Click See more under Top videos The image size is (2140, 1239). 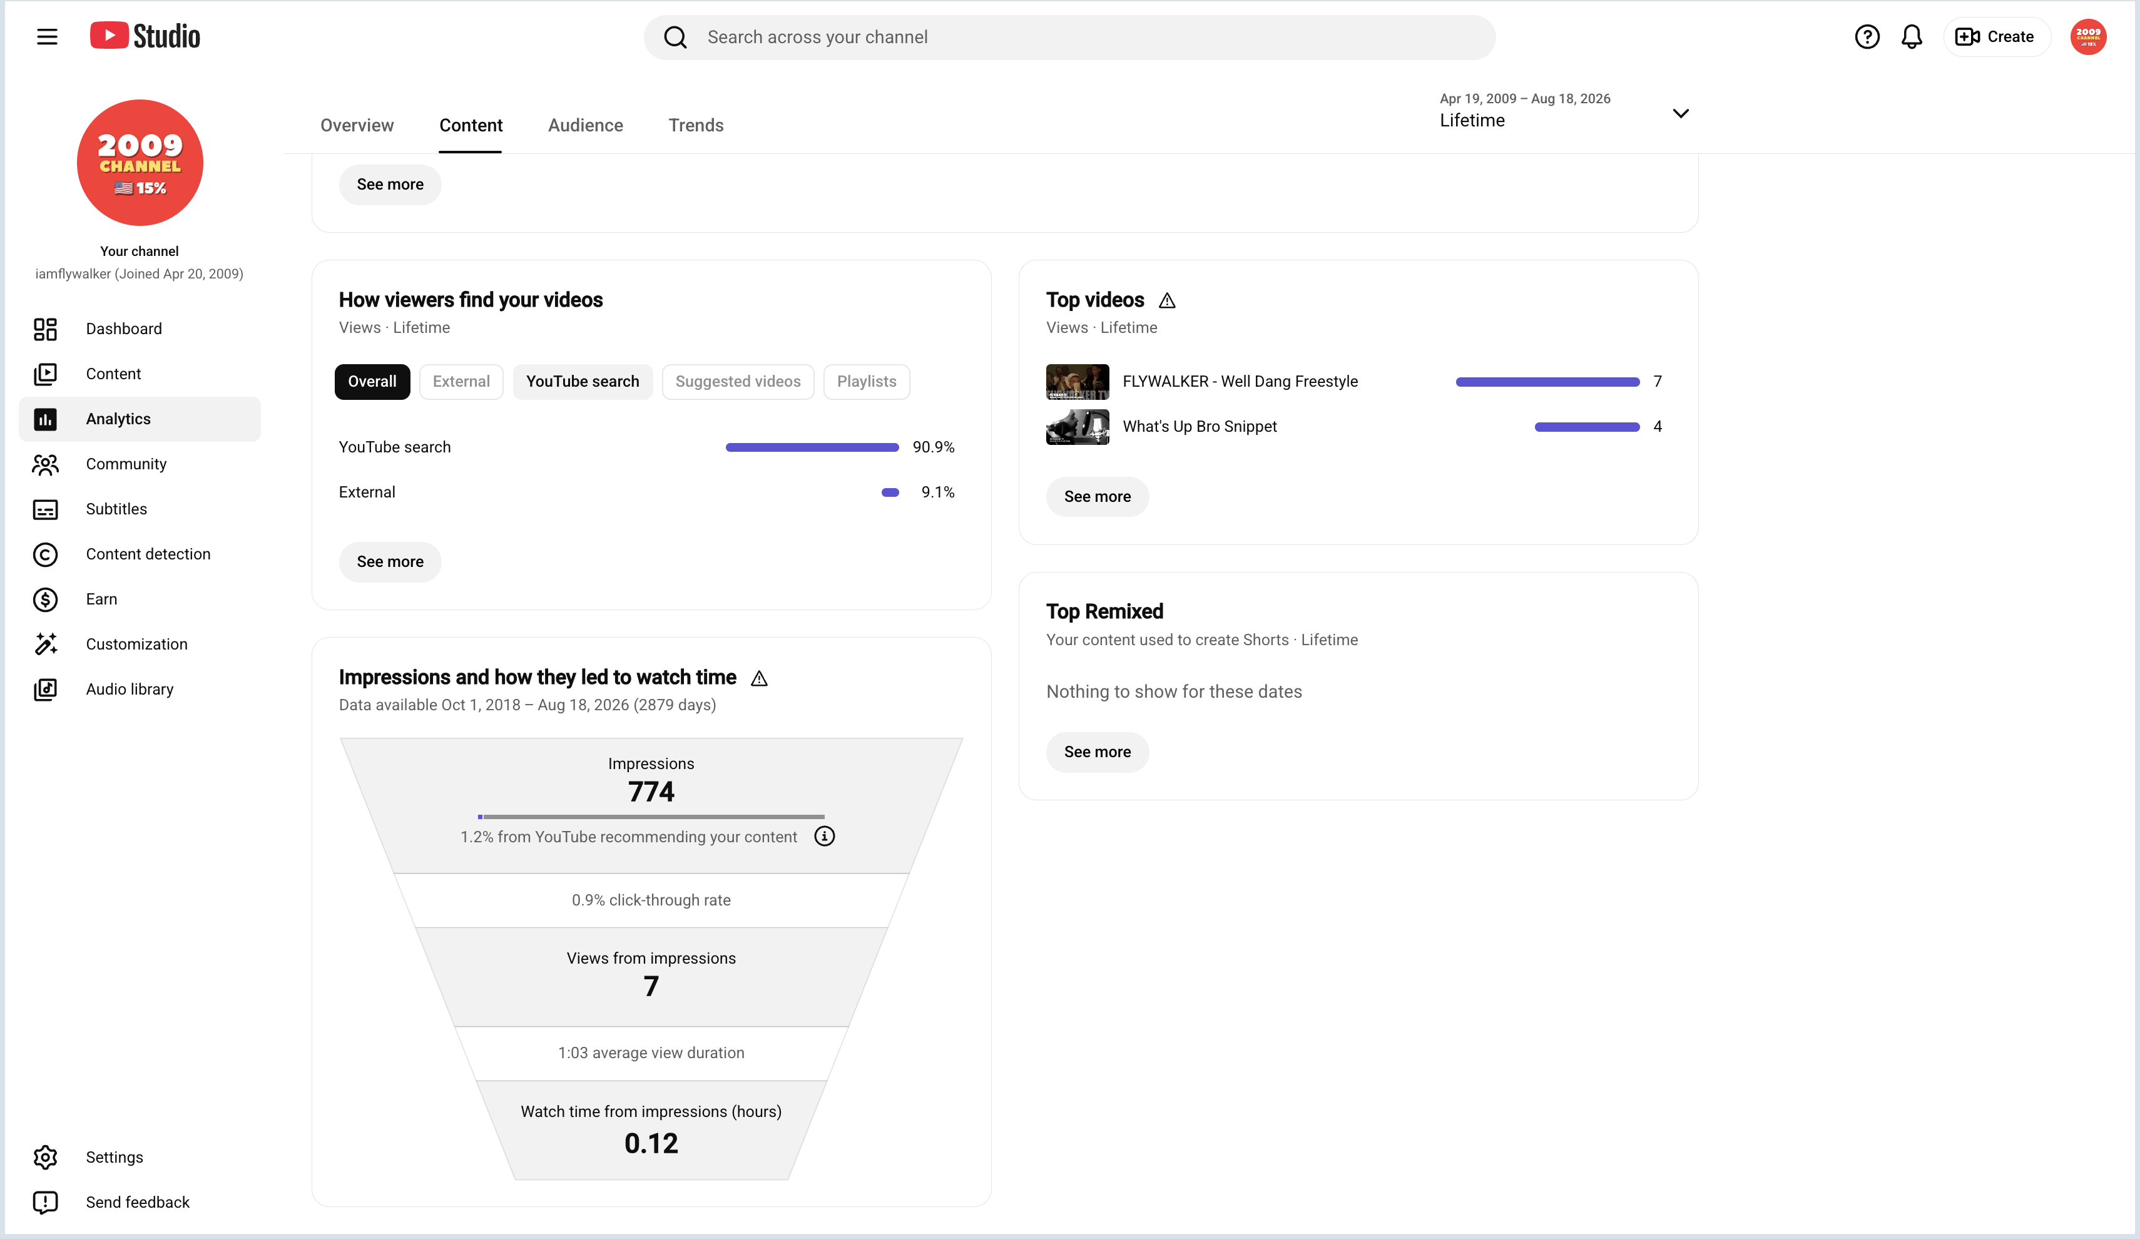1097,496
